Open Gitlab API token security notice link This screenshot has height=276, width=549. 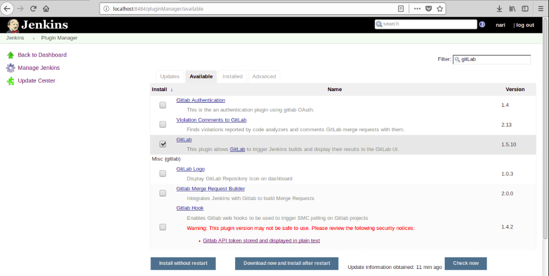261,241
